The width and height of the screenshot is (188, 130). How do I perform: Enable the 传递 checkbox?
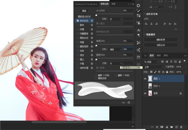78,42
